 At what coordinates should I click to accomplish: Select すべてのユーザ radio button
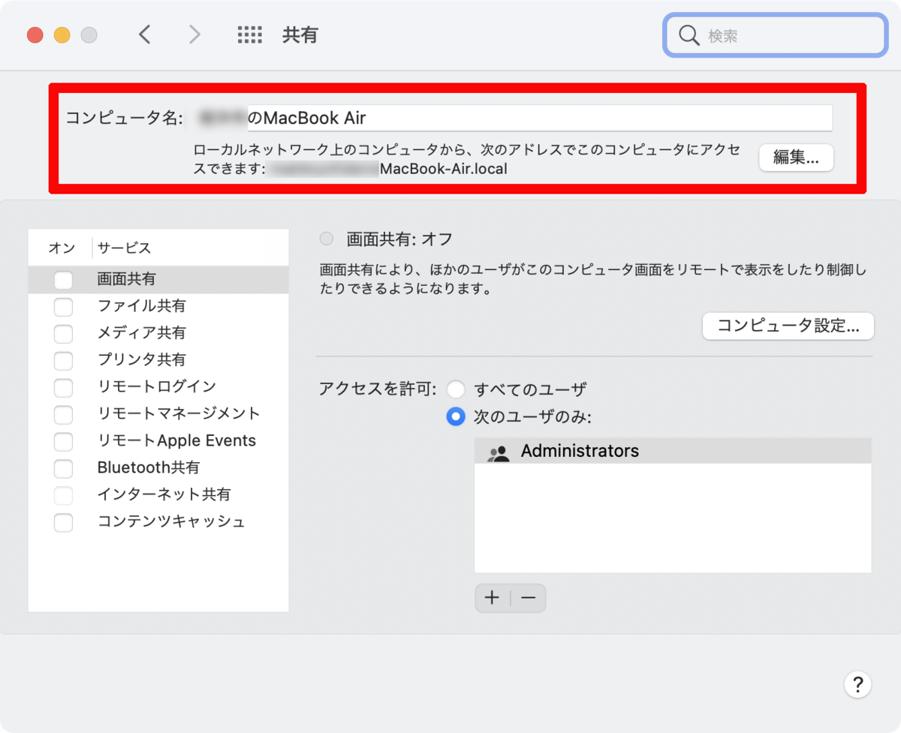pos(456,390)
